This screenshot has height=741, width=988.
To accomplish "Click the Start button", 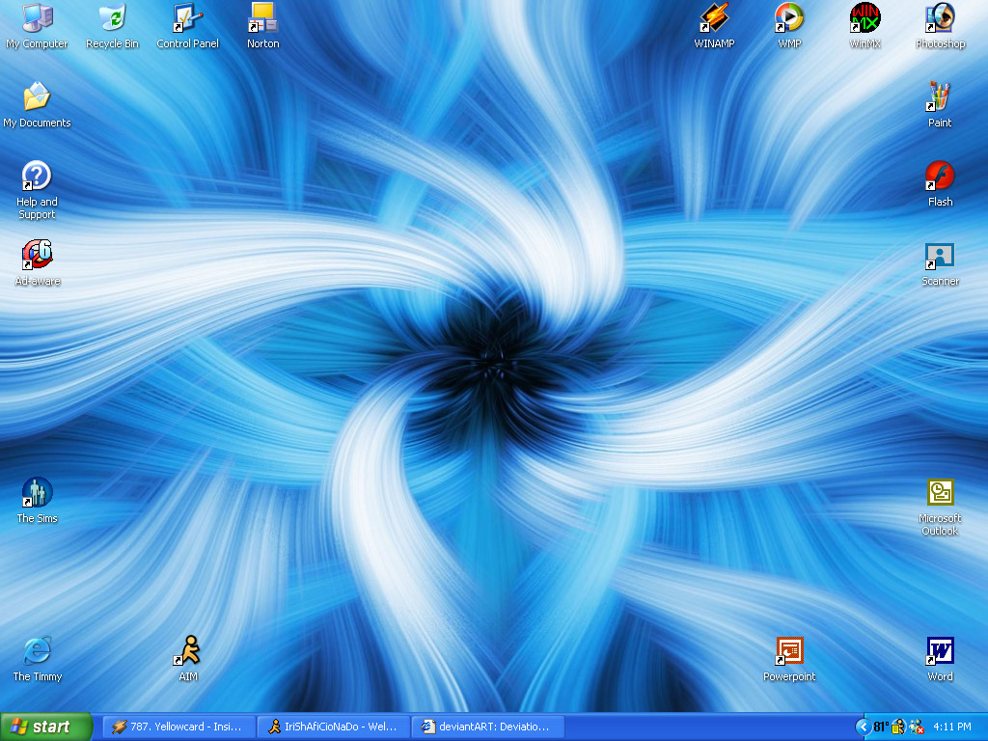I will point(46,727).
